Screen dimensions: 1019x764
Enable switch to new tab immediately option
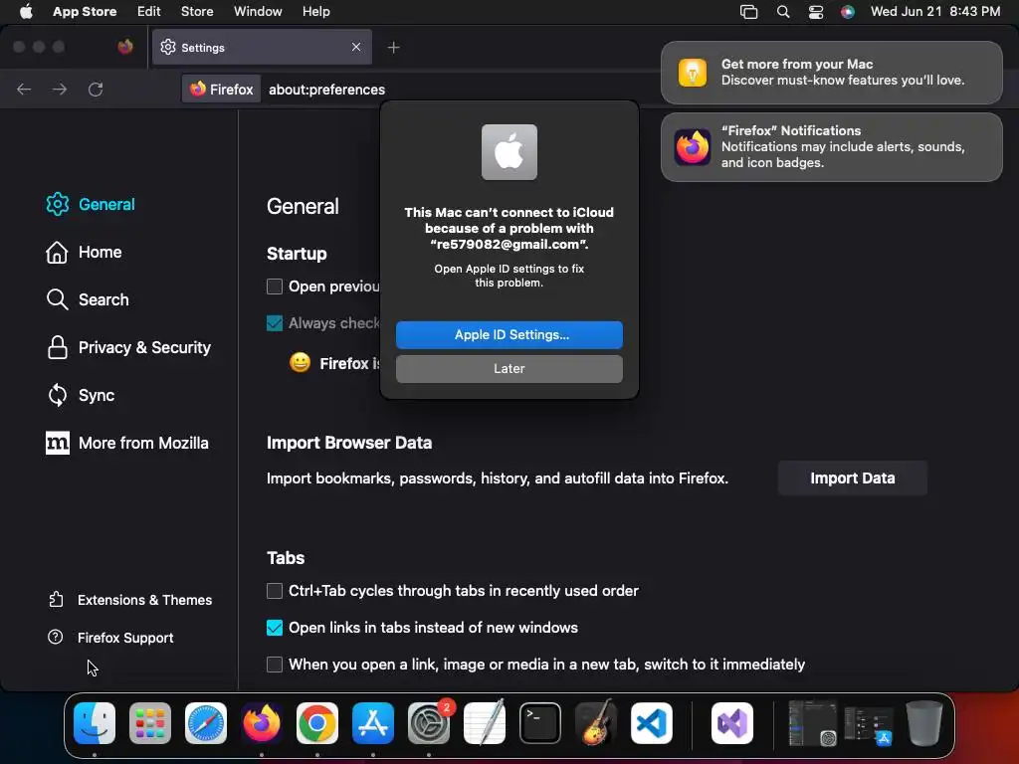point(275,664)
